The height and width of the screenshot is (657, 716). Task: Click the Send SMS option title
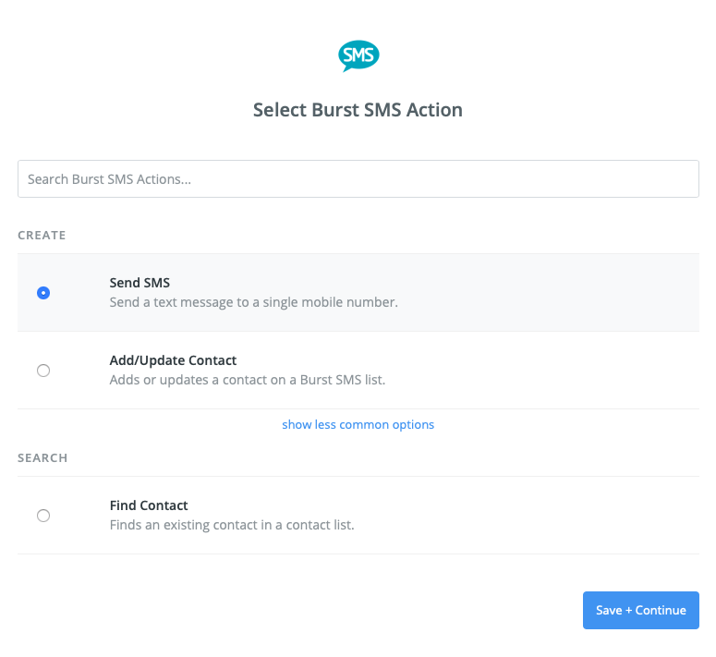pos(140,283)
